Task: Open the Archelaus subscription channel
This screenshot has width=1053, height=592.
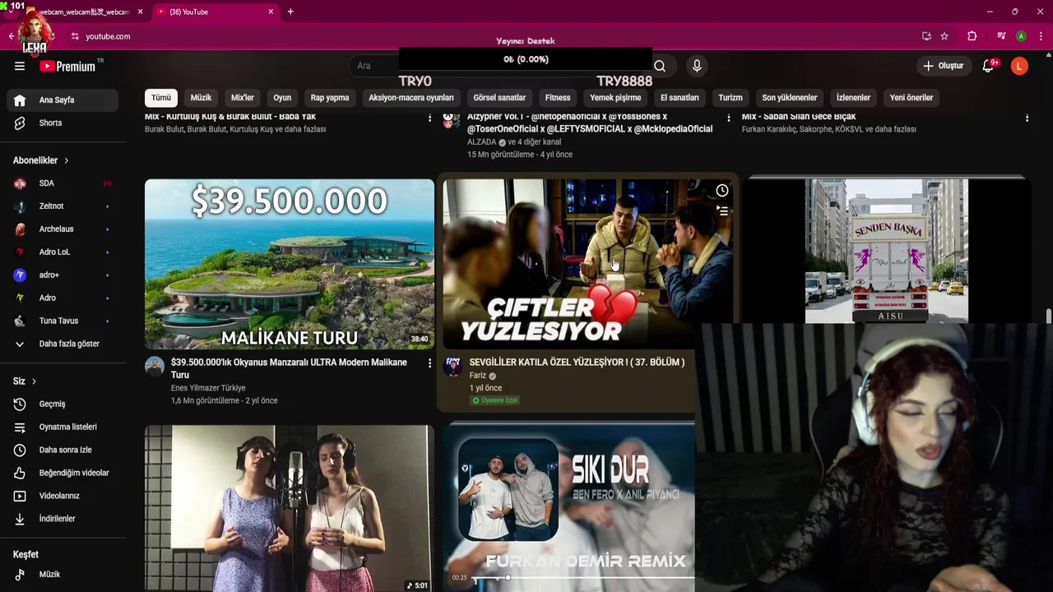Action: pos(63,229)
